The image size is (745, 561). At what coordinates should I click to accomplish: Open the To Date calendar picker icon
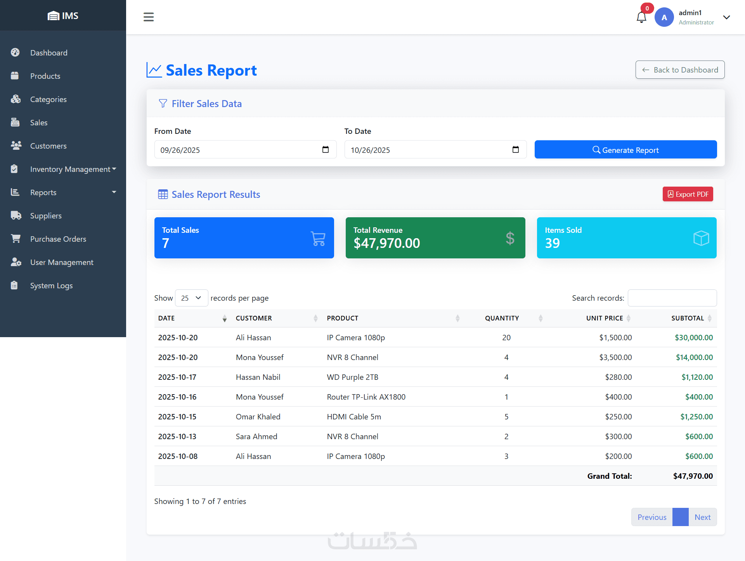coord(515,150)
